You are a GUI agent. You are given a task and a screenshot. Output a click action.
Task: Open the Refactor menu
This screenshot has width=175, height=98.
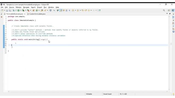(19, 7)
